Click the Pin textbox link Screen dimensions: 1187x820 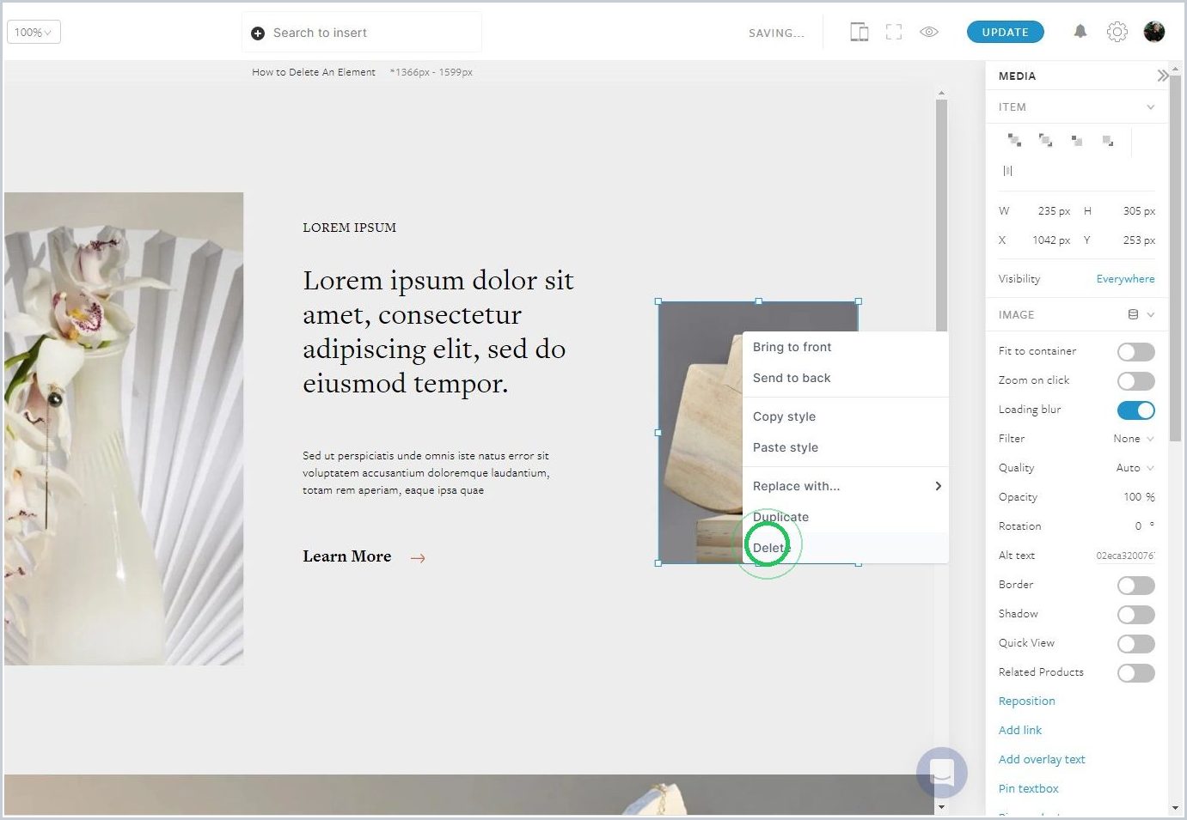(1028, 789)
